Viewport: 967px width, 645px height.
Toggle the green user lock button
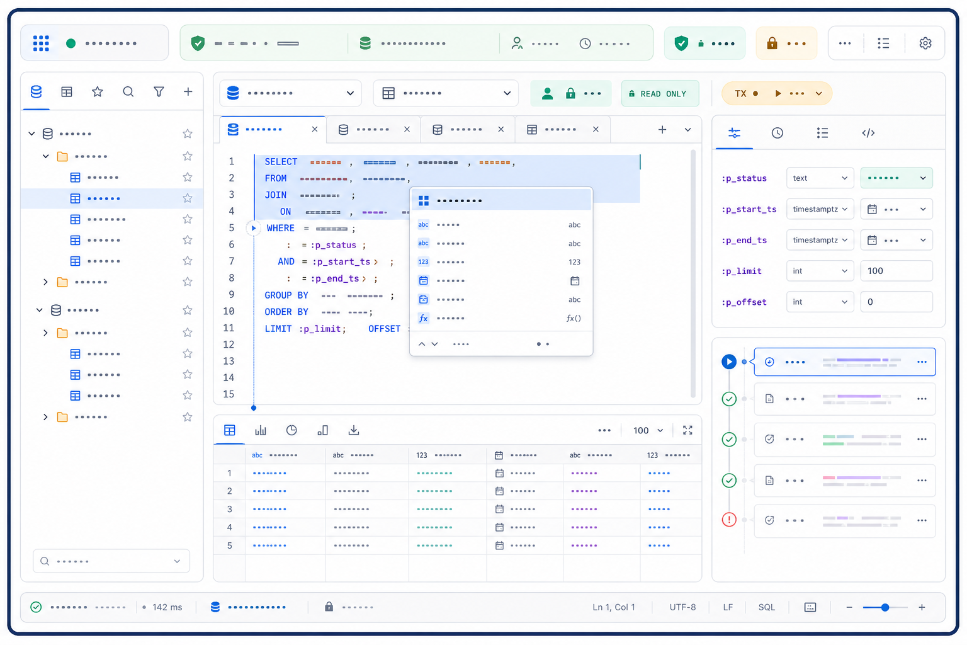(571, 93)
